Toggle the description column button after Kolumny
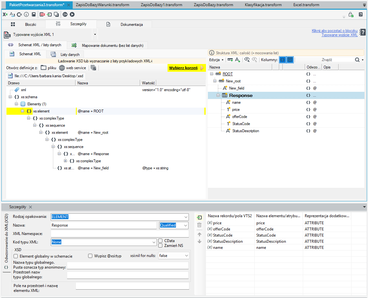This screenshot has width=368, height=298. pyautogui.click(x=290, y=60)
